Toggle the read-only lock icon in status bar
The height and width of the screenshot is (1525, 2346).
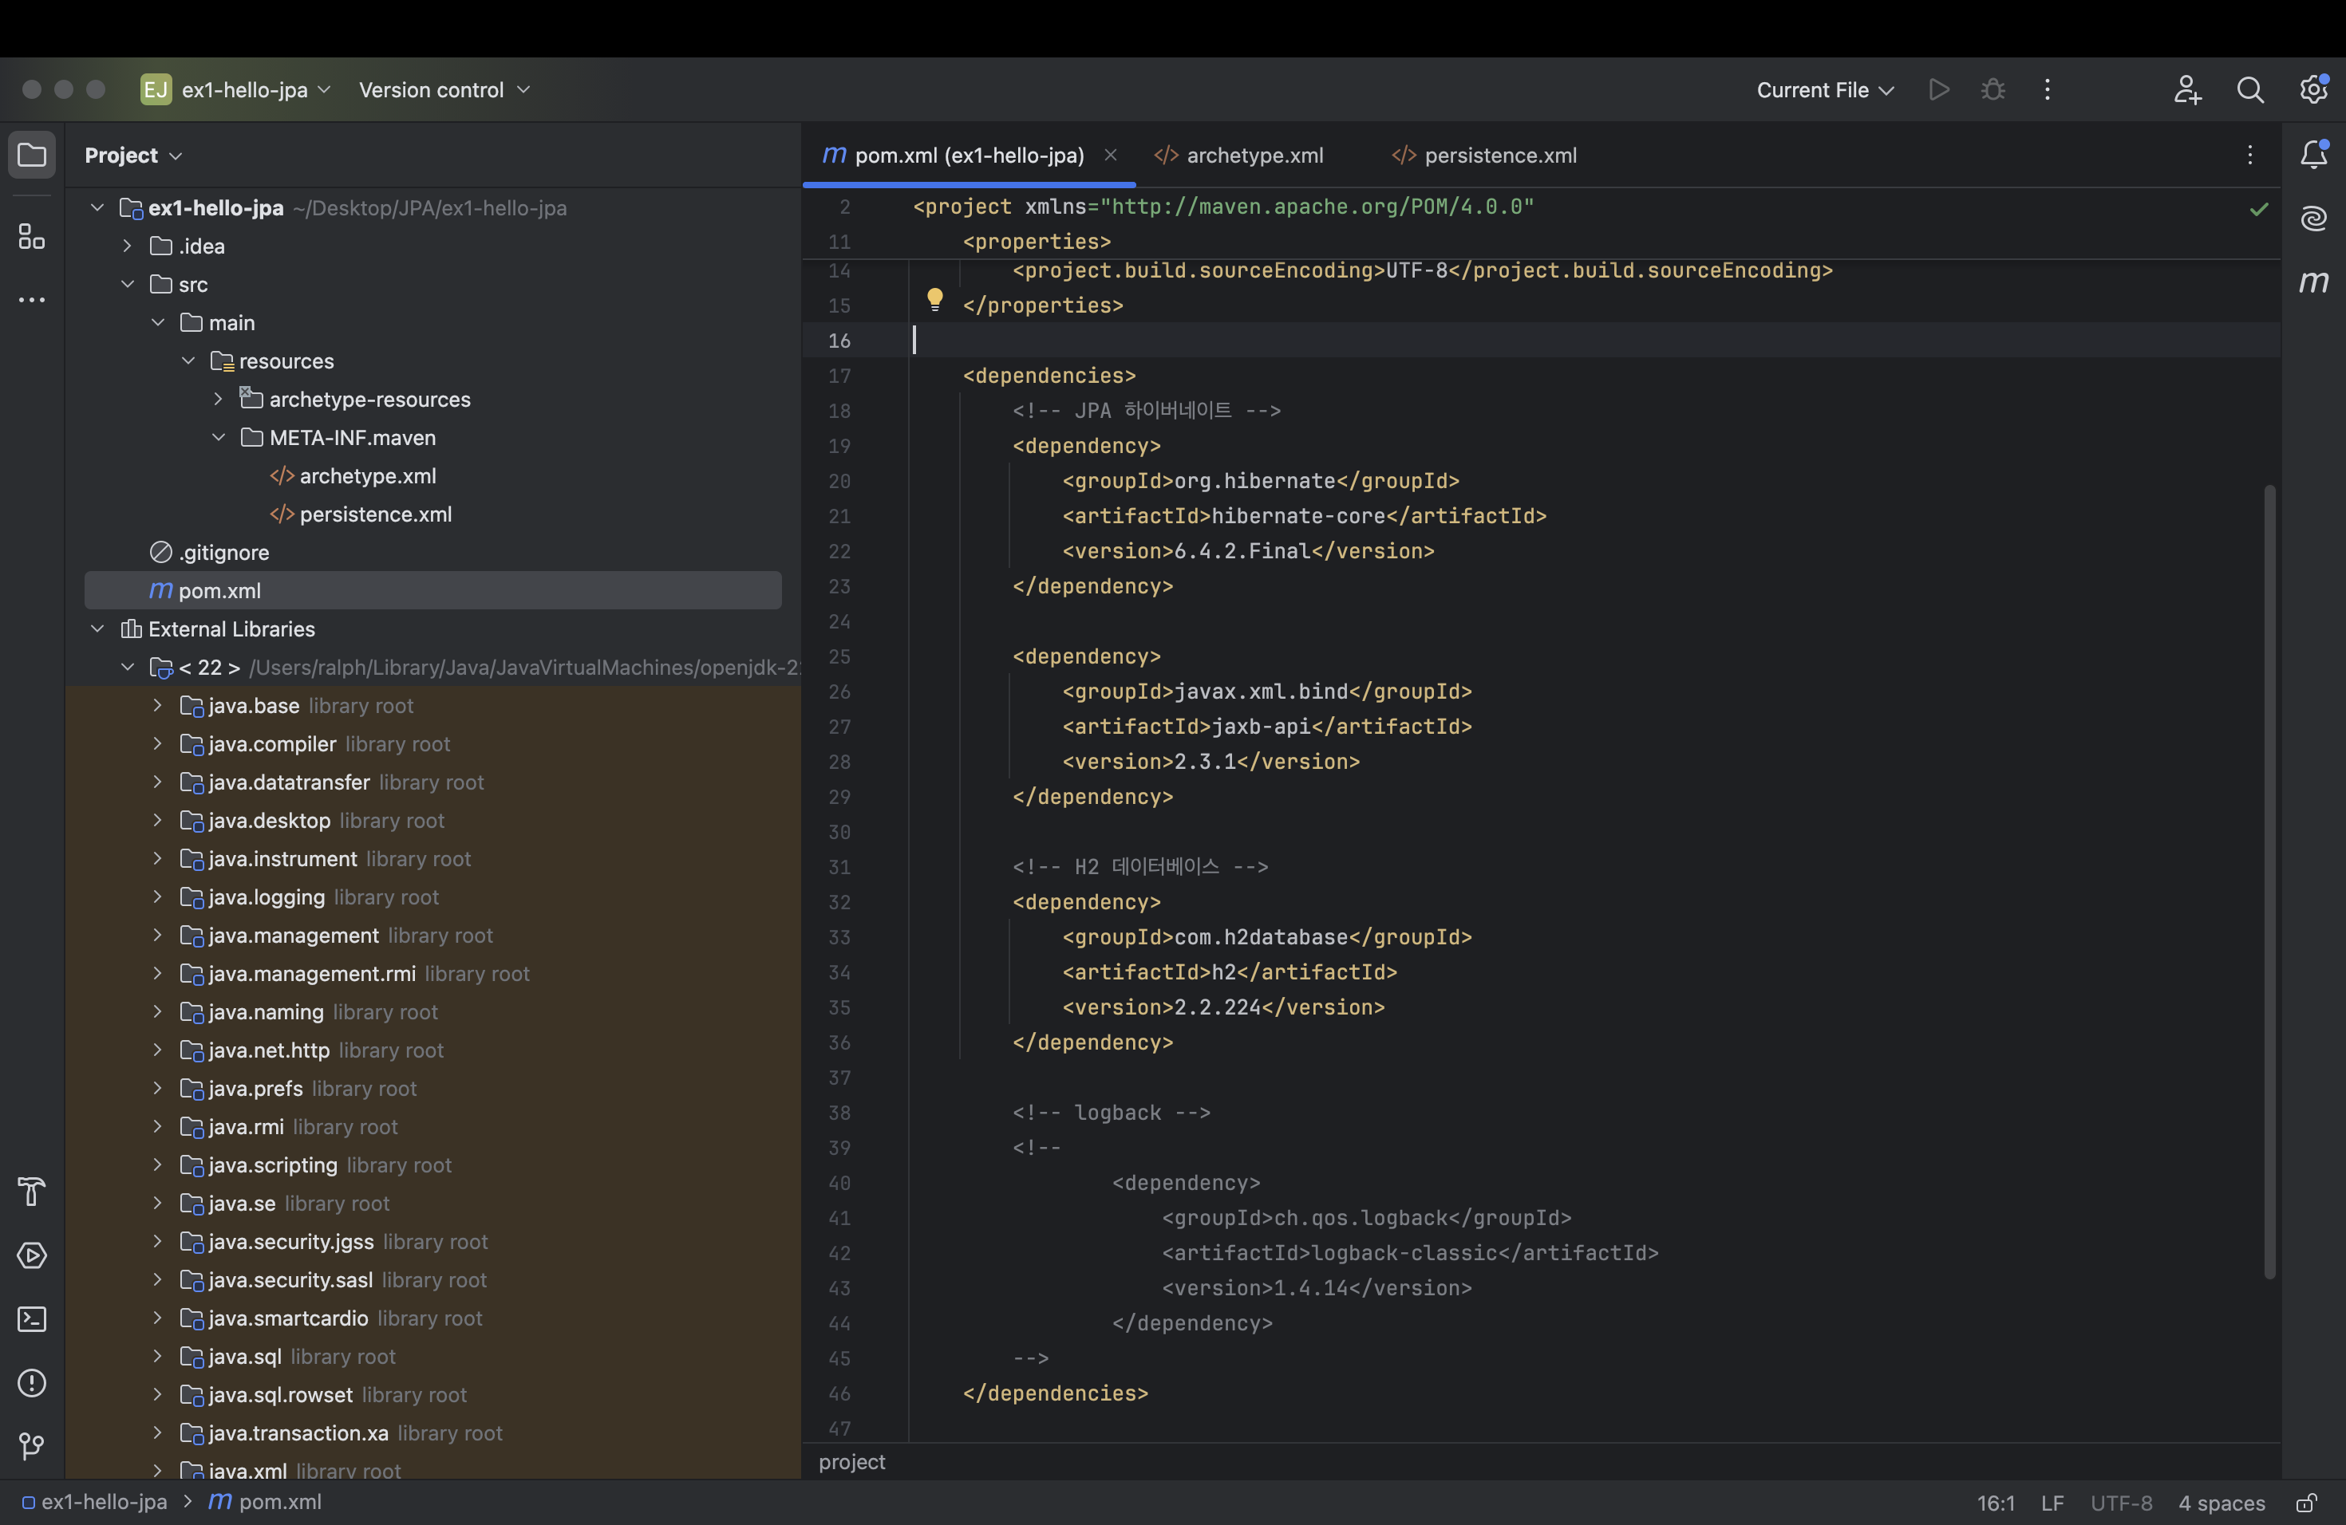click(2307, 1503)
